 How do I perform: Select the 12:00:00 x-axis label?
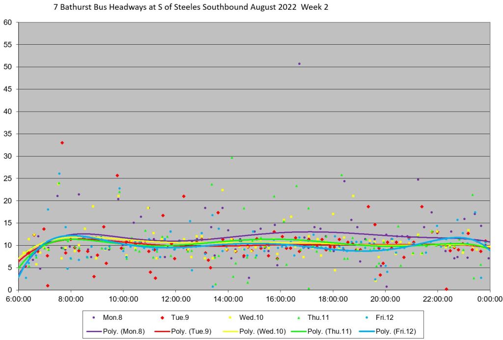175,299
